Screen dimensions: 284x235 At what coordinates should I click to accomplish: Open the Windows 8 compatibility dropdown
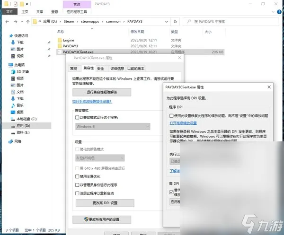(x=113, y=126)
